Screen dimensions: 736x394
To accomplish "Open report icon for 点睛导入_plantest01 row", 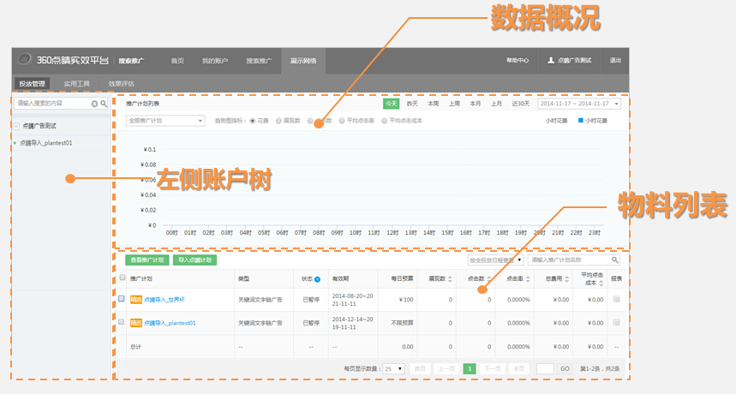I will 614,323.
